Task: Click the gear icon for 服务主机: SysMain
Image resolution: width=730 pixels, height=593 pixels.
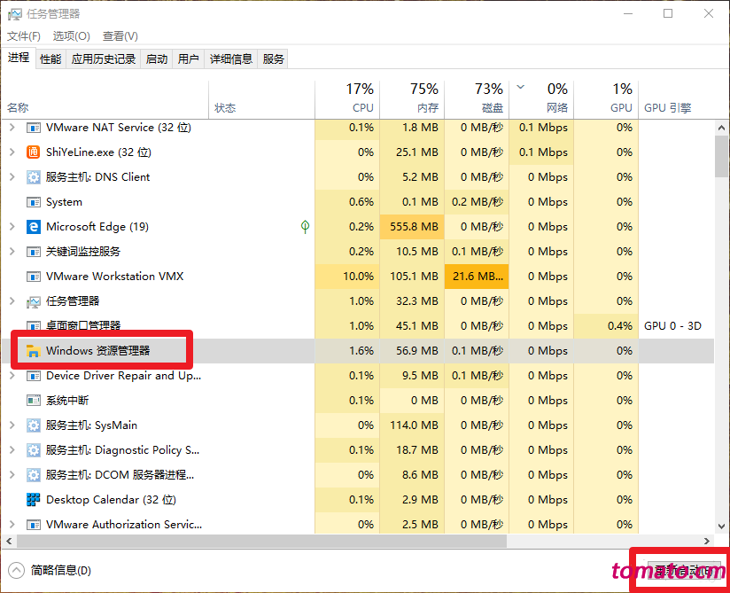Action: pos(33,425)
